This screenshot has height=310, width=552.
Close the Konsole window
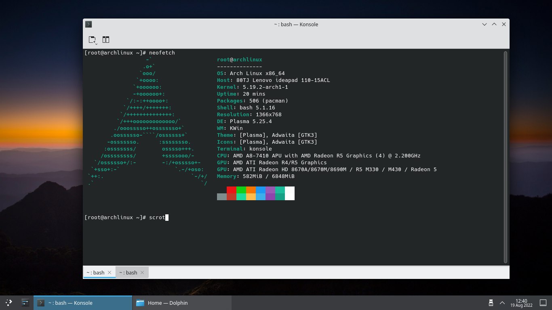pyautogui.click(x=504, y=24)
